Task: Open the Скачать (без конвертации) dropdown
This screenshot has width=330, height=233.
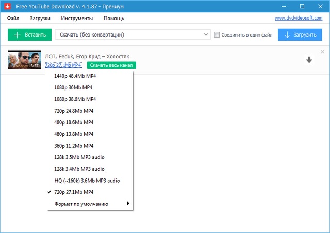Action: [133, 34]
